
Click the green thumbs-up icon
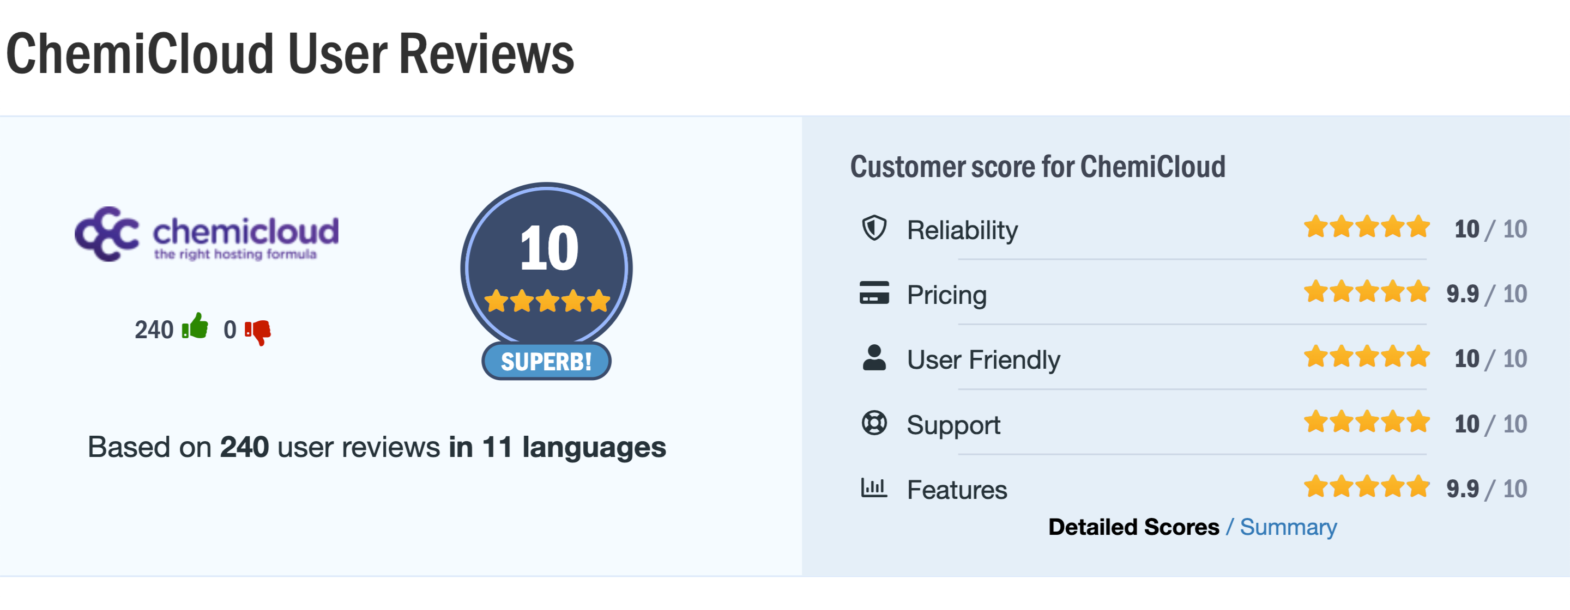point(195,327)
